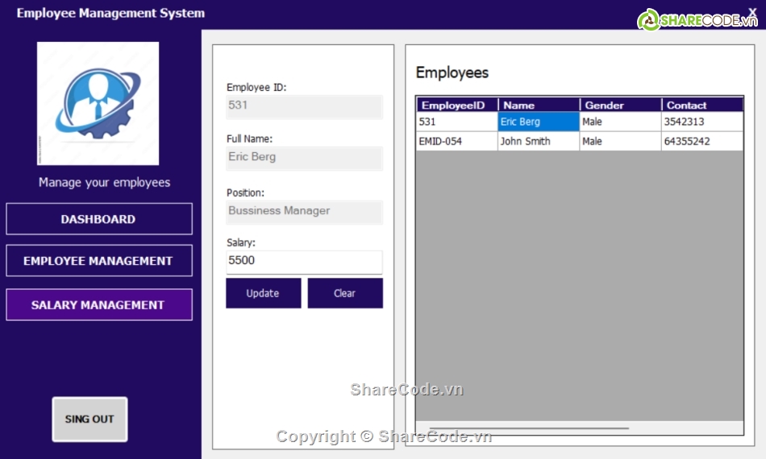Screen dimensions: 766x459
Task: Select the EMID-054 employee ID cell
Action: (x=456, y=141)
